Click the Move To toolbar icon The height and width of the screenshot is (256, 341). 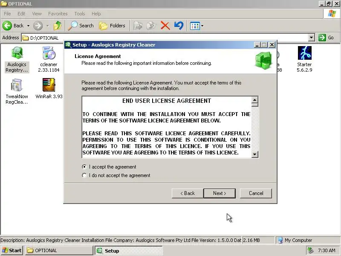tap(138, 26)
